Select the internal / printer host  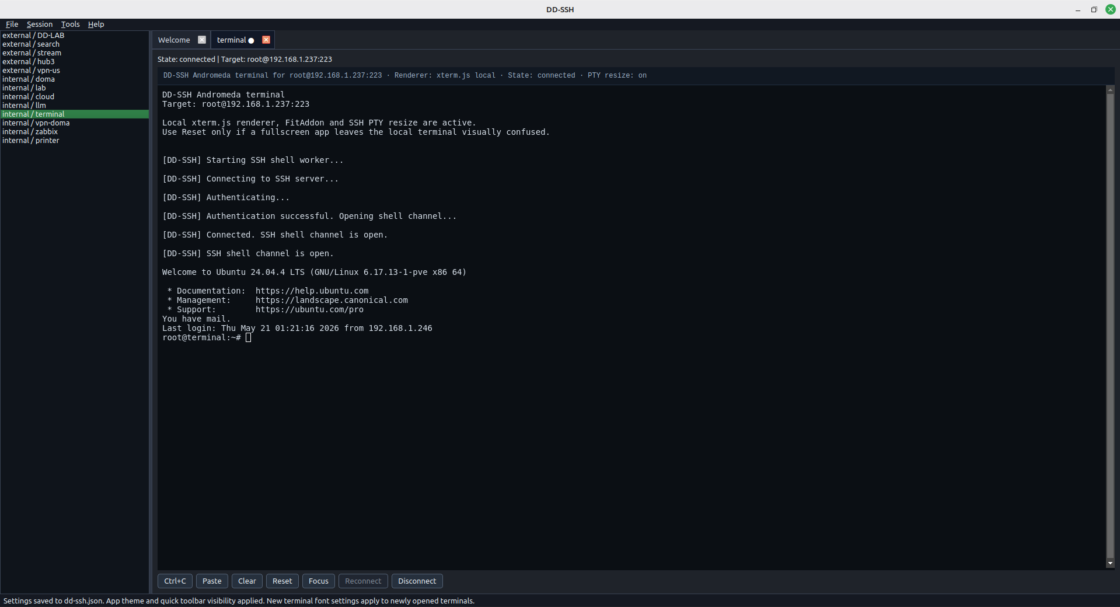coord(75,140)
